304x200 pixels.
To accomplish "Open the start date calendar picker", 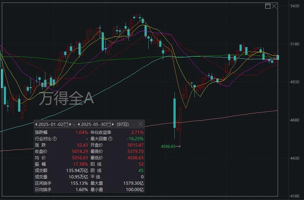I will [66, 124].
